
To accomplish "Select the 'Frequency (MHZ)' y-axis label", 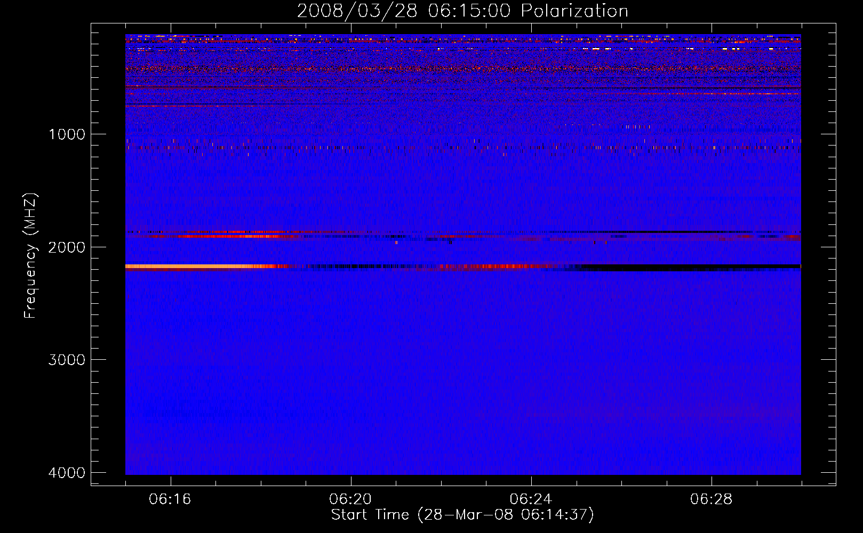I will (x=30, y=256).
